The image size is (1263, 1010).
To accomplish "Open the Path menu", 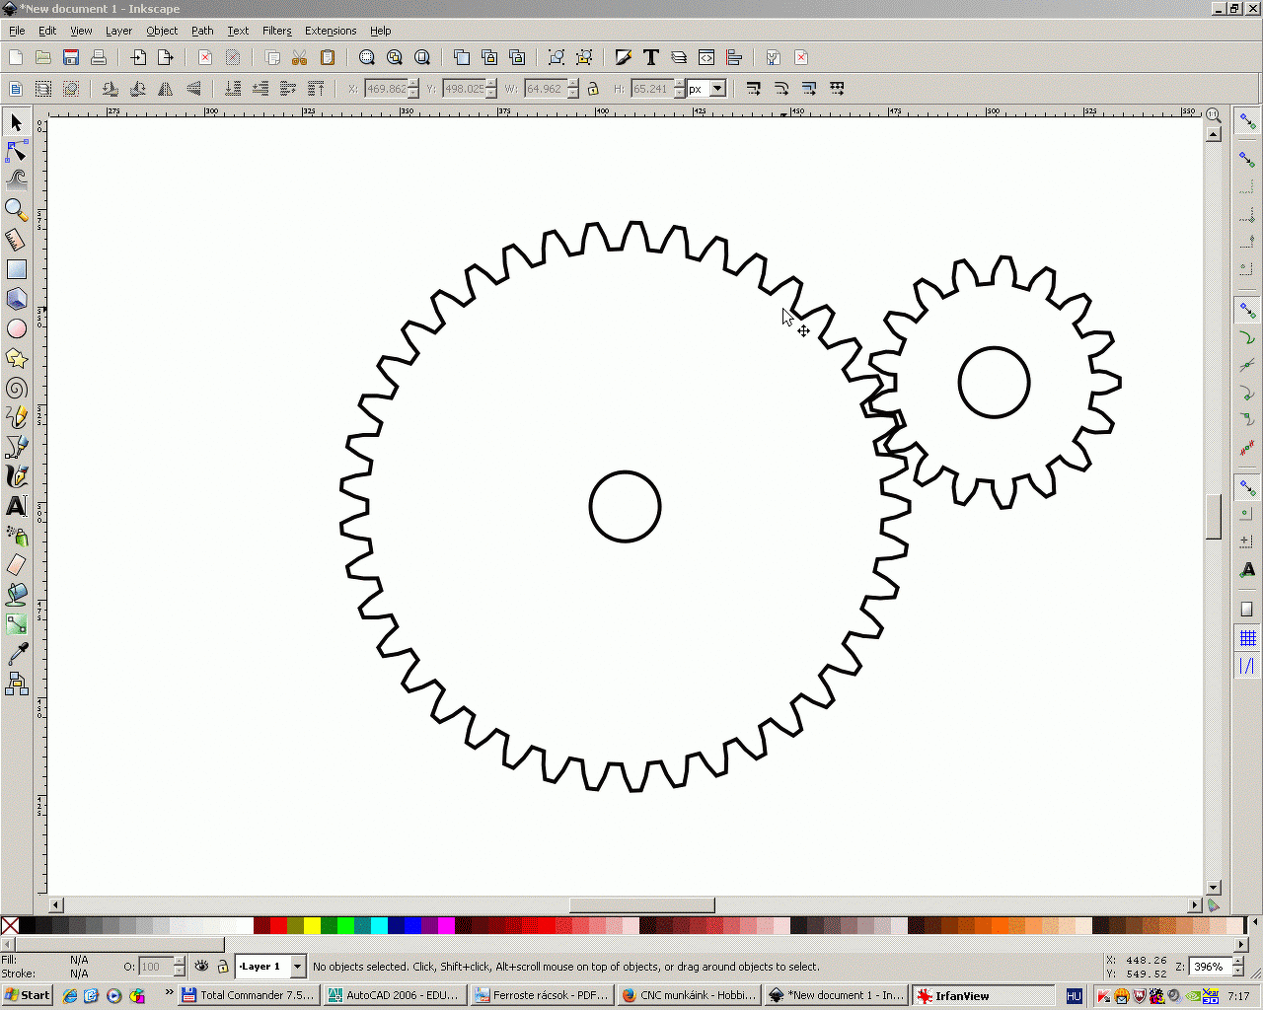I will (x=202, y=31).
